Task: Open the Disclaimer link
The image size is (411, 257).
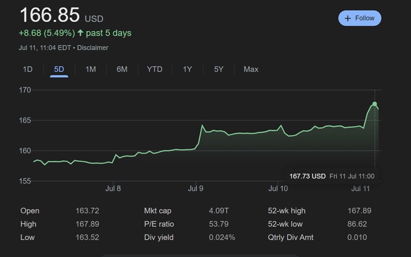Action: [x=94, y=48]
